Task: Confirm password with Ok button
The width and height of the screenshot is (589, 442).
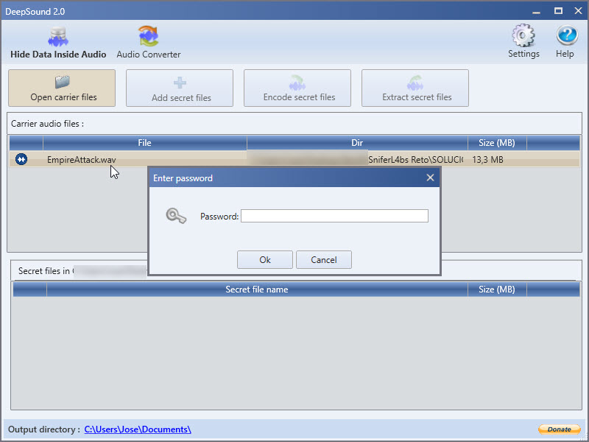Action: (265, 260)
